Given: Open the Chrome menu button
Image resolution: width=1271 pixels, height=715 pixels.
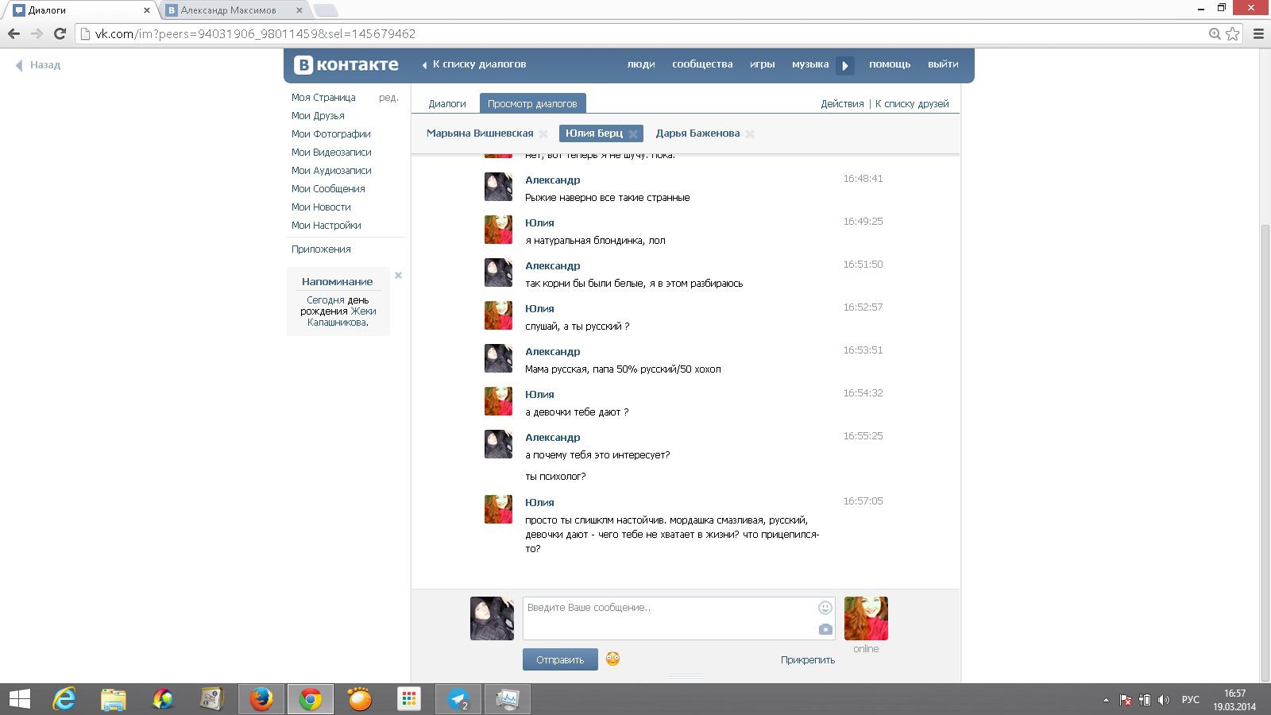Looking at the screenshot, I should click(x=1258, y=33).
